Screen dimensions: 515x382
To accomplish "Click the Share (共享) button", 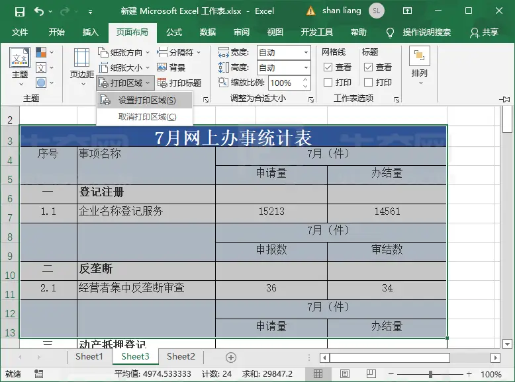I will point(485,32).
